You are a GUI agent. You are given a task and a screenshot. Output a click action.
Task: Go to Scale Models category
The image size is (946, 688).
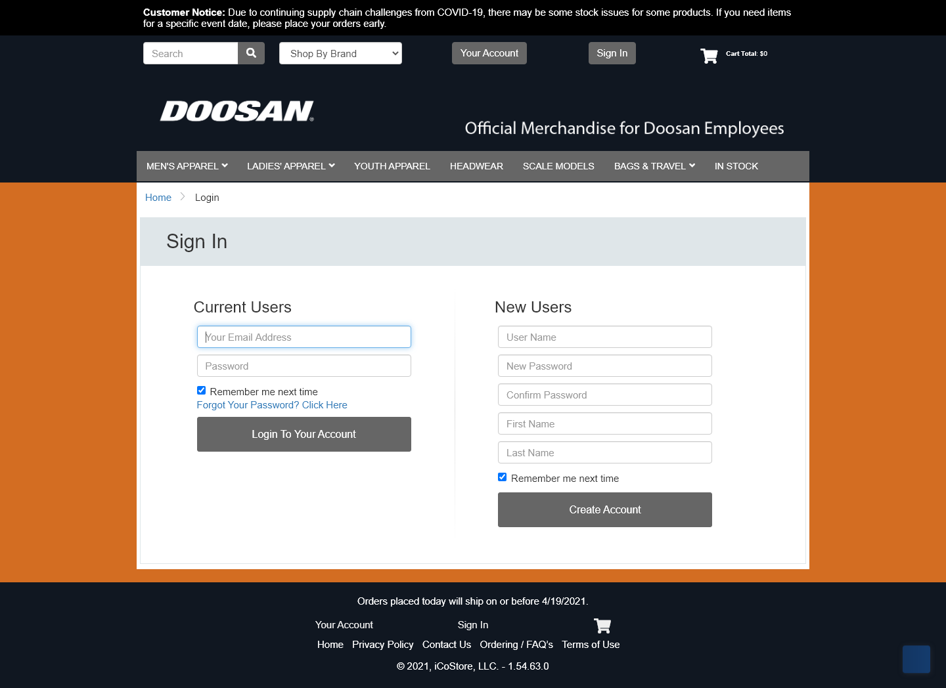[558, 166]
